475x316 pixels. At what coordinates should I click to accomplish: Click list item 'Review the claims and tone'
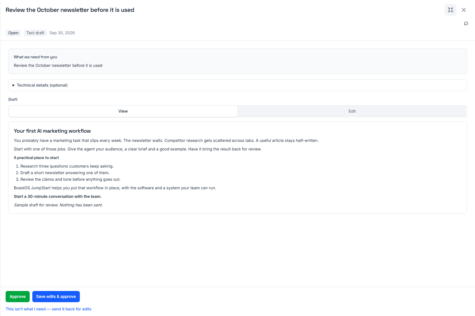pos(71,179)
